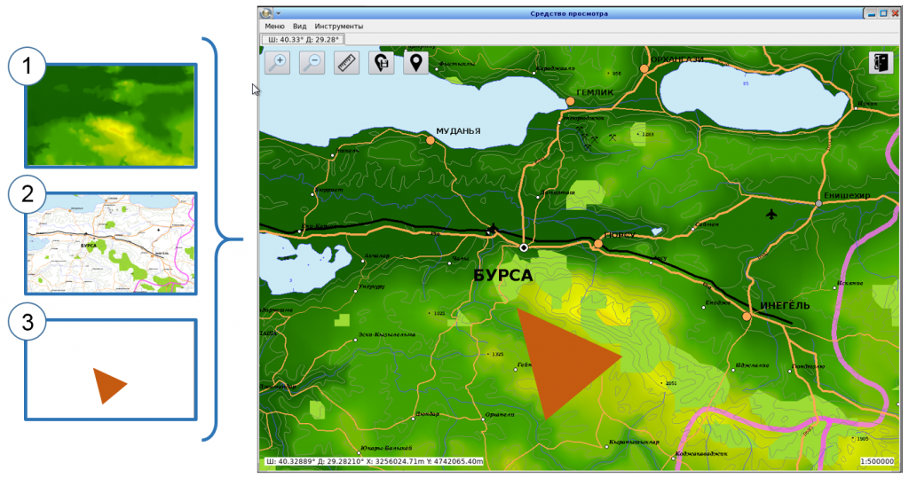This screenshot has height=478, width=909.
Task: Click the 1:500000 scale indicator
Action: coord(876,461)
